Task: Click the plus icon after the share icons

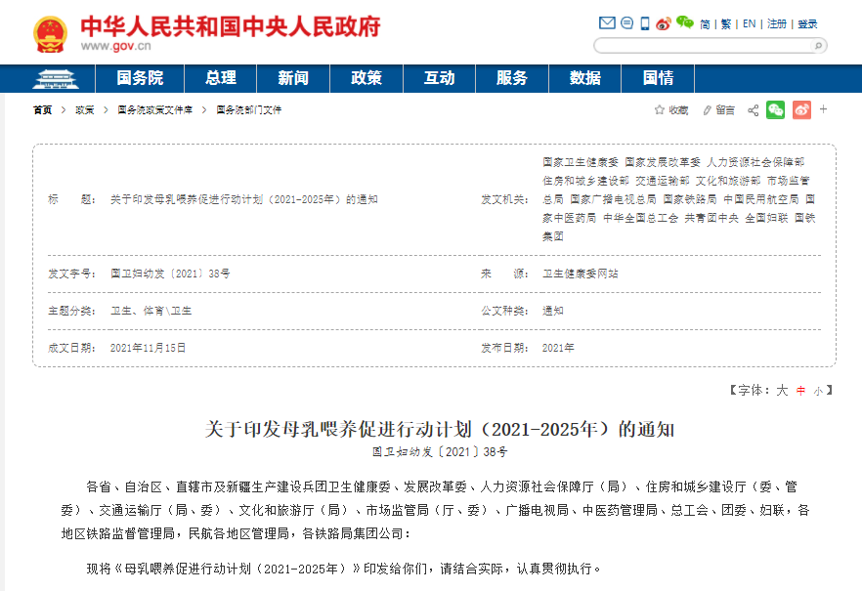Action: pos(823,109)
